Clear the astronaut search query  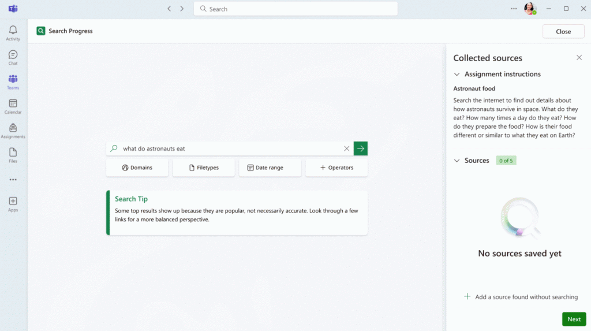[346, 148]
